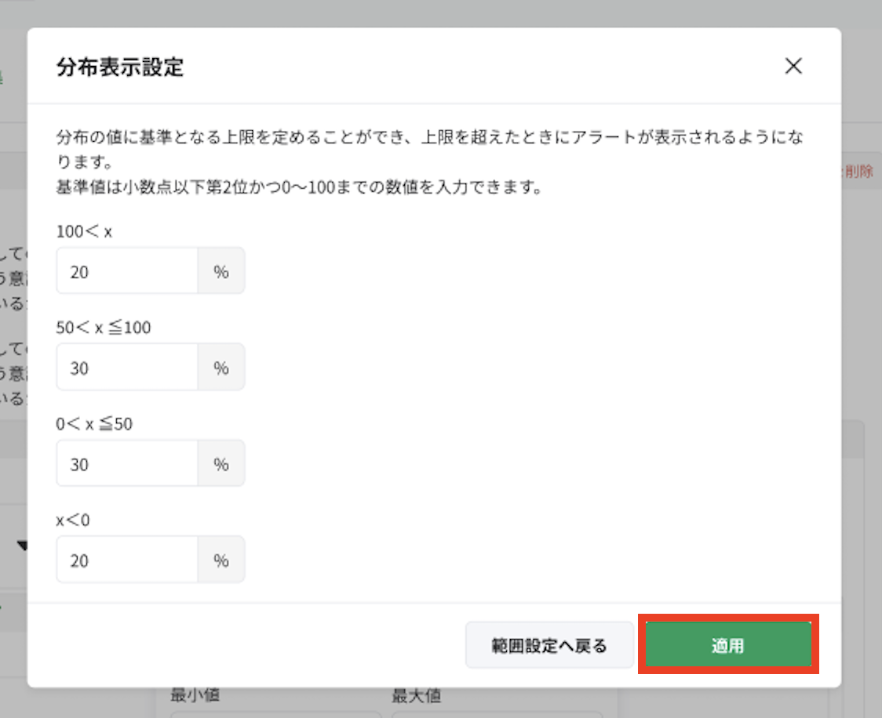882x718 pixels.
Task: Close the 分布表示設定 dialog with the X icon
Action: [793, 66]
